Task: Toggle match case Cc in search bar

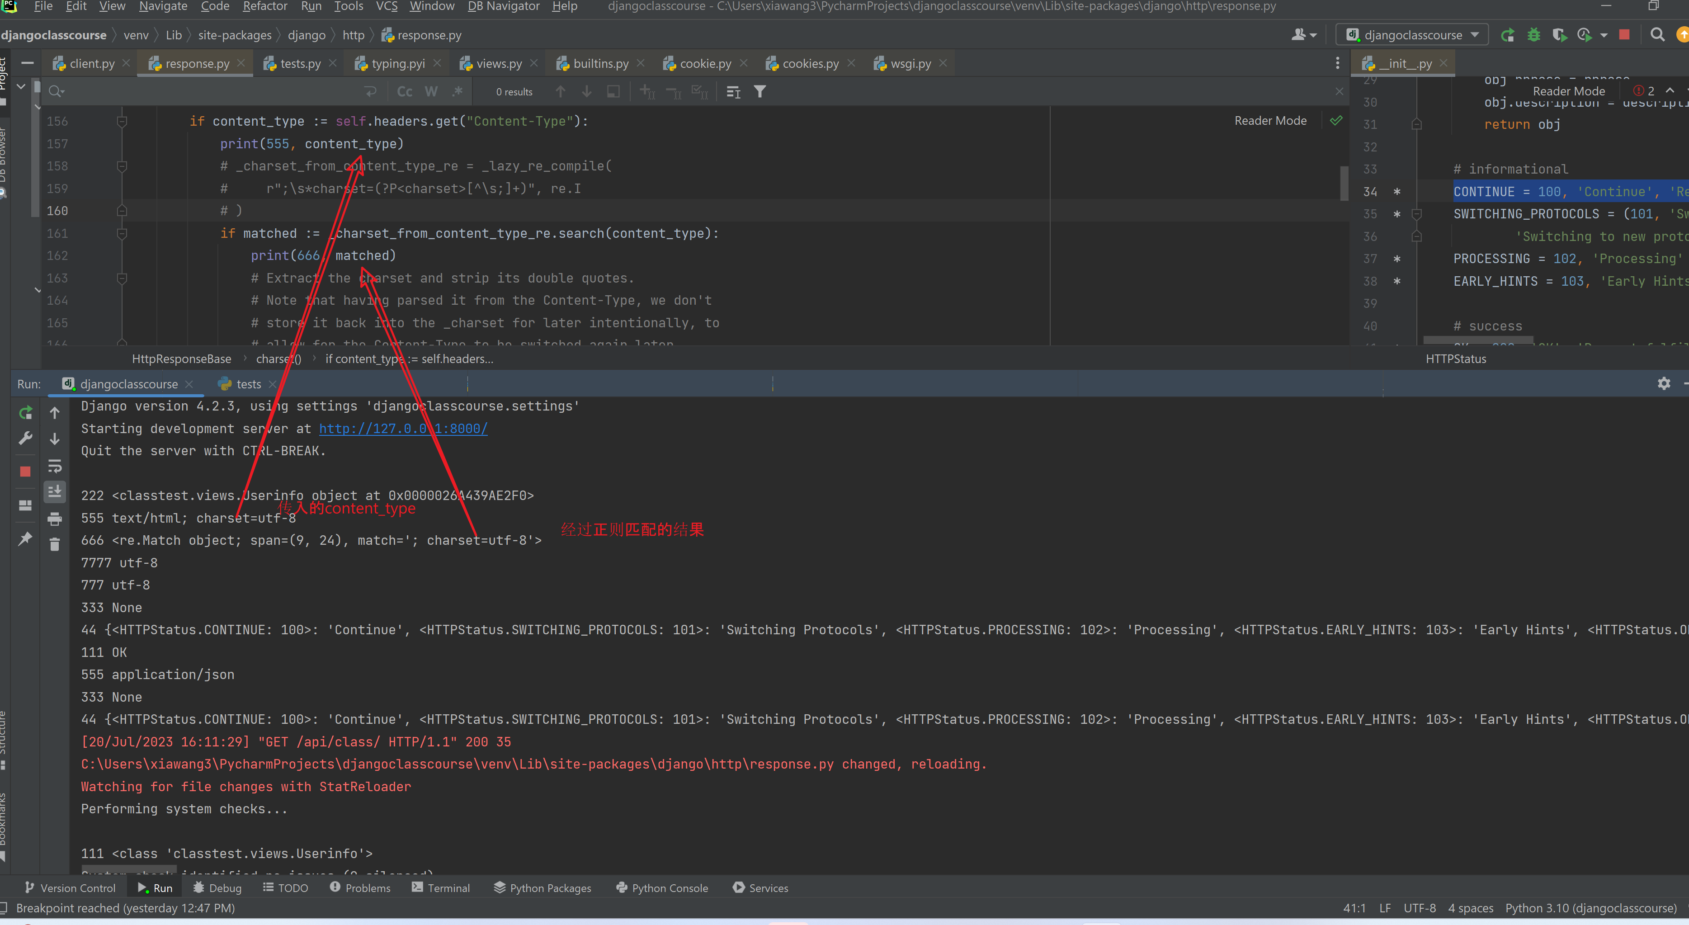Action: pyautogui.click(x=405, y=92)
